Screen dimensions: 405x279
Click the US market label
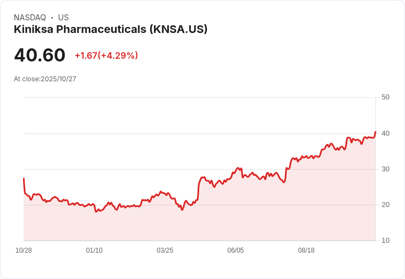(63, 18)
